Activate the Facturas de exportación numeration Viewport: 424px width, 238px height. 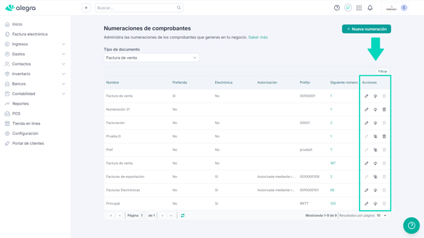point(375,177)
